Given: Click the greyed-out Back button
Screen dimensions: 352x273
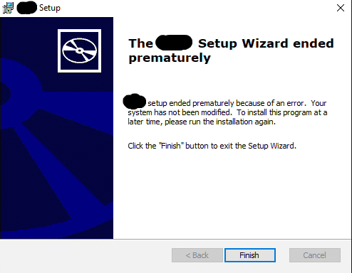Looking at the screenshot, I should [x=197, y=255].
